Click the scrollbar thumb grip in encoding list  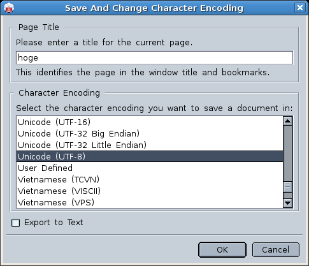(x=288, y=187)
